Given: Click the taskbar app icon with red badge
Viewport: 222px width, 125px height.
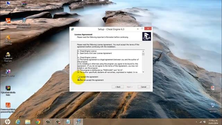Looking at the screenshot, I should click(x=58, y=122).
